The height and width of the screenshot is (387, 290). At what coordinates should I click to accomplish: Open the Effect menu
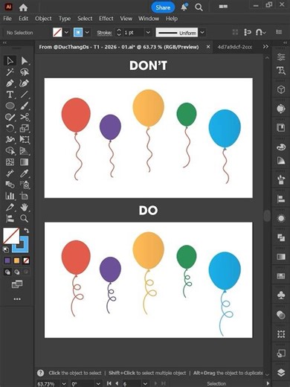pos(106,19)
